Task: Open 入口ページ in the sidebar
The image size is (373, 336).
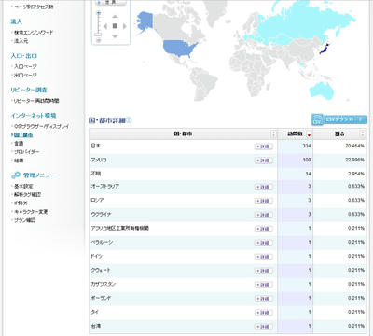Action: [25, 66]
